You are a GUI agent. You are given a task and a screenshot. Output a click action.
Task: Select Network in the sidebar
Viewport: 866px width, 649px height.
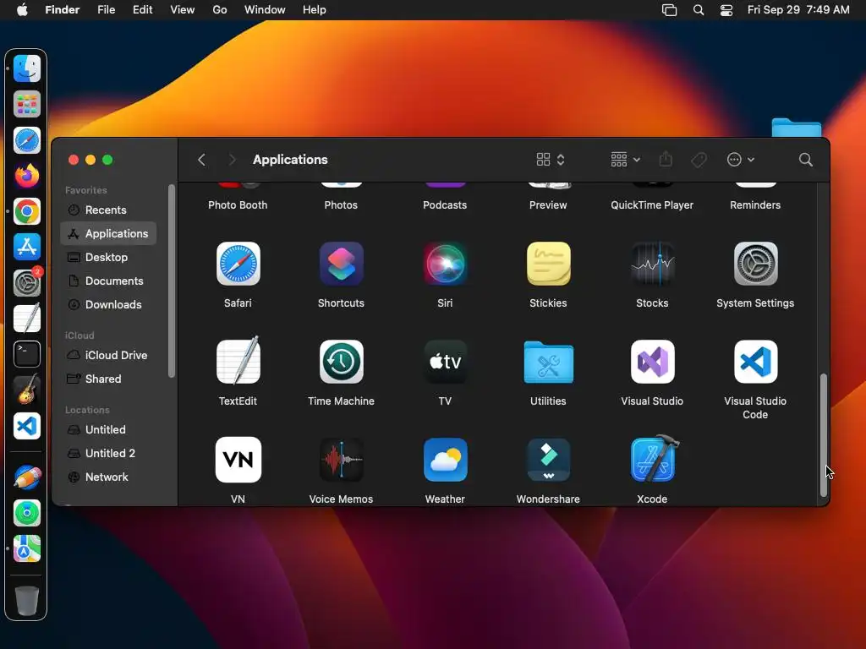click(x=108, y=477)
